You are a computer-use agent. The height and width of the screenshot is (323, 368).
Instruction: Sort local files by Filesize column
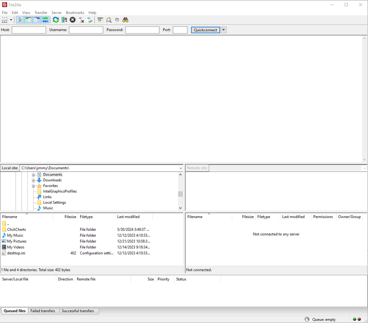(x=66, y=217)
